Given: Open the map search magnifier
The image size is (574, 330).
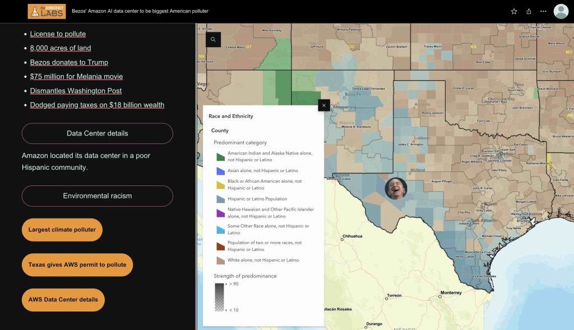Looking at the screenshot, I should (213, 40).
